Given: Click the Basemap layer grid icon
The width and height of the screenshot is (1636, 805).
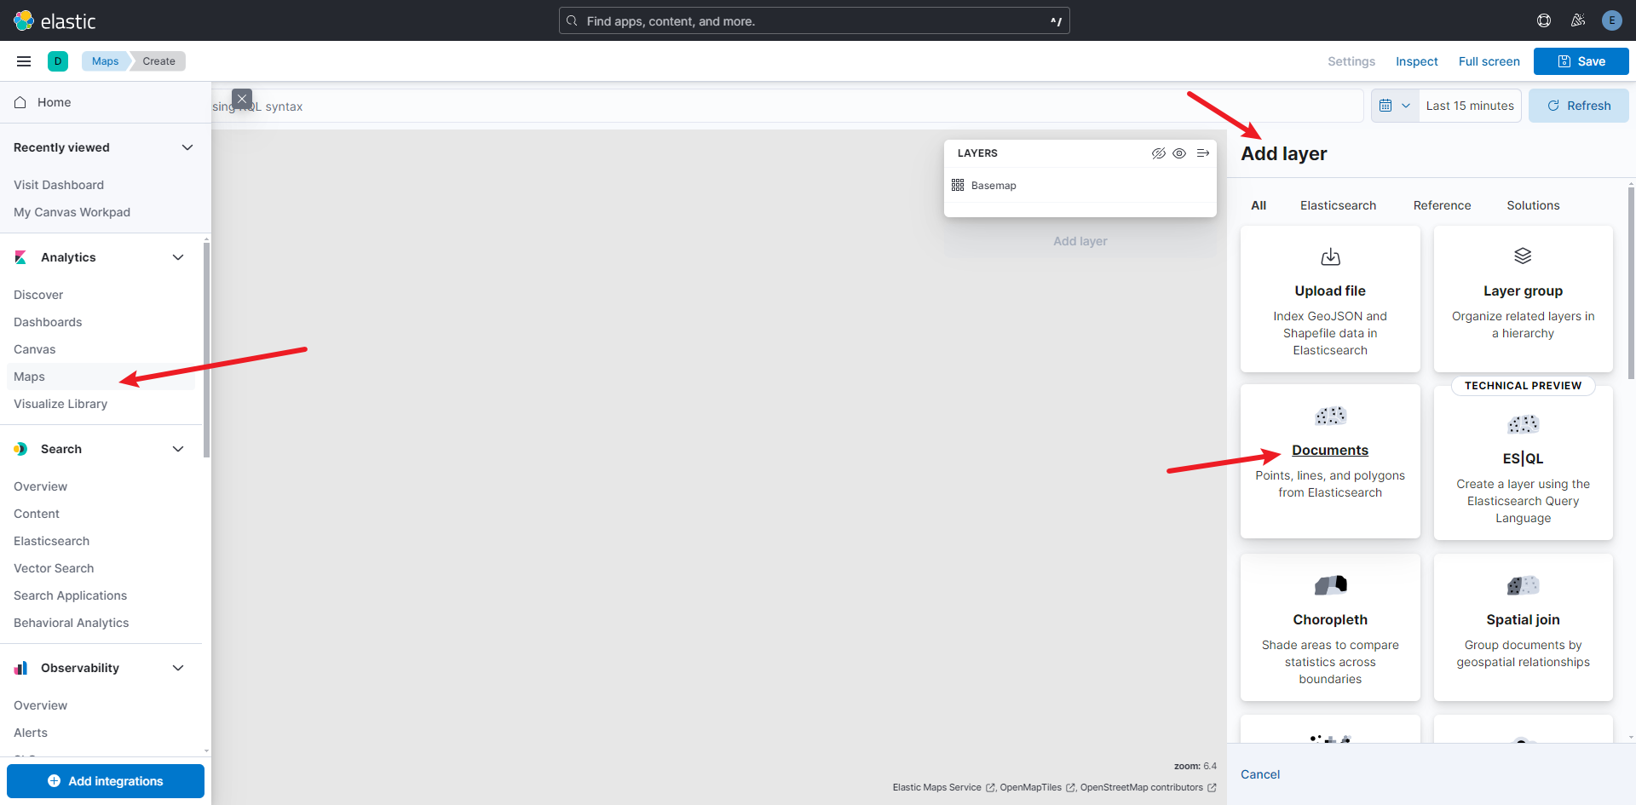Looking at the screenshot, I should (957, 185).
